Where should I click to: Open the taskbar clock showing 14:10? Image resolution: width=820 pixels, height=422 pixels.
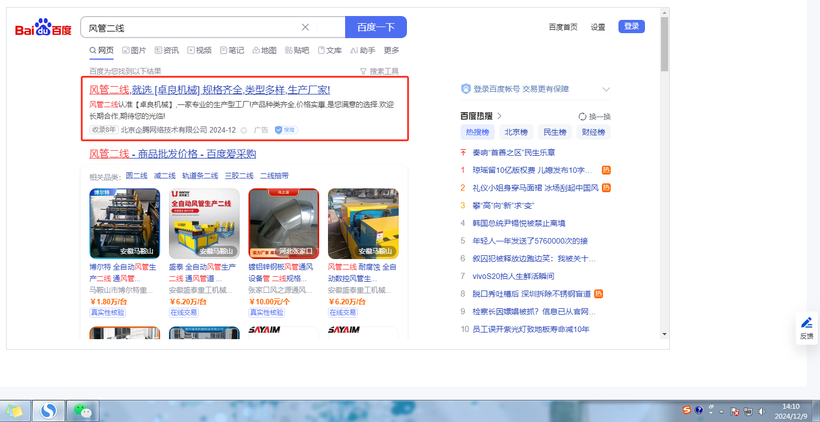click(x=791, y=411)
